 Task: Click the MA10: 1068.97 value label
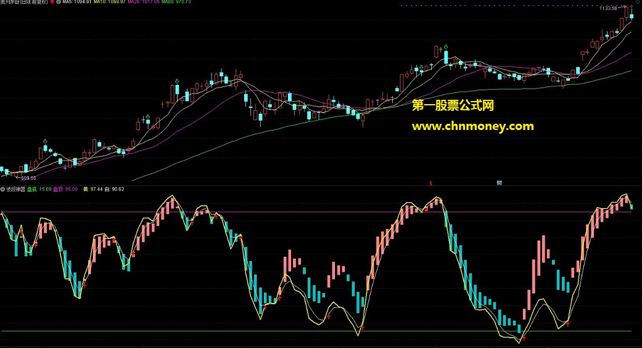click(109, 2)
